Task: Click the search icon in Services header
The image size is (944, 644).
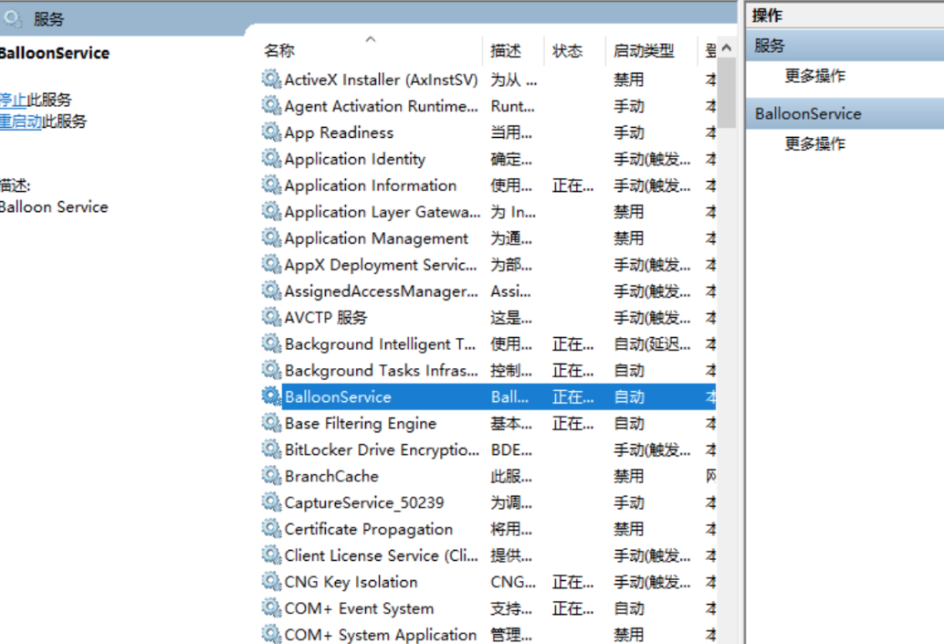Action: 13,18
